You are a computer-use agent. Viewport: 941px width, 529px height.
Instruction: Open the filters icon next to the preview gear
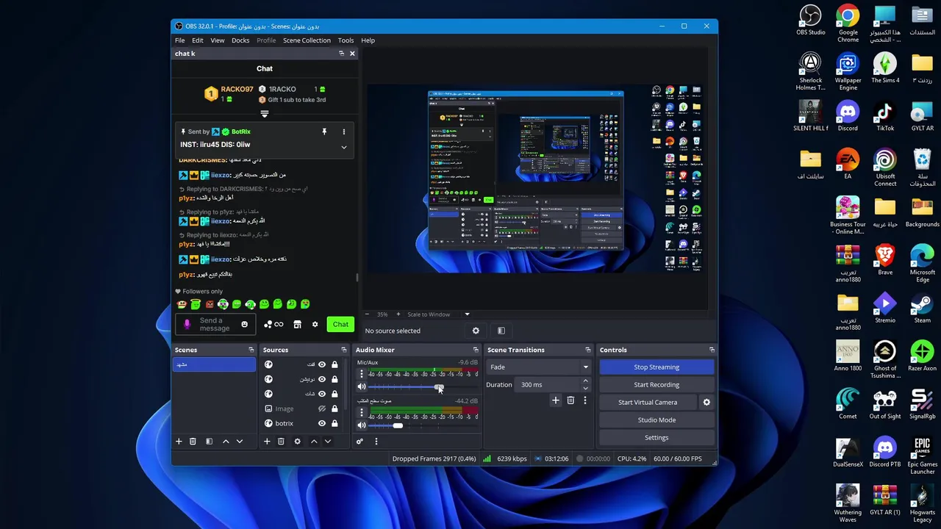tap(501, 331)
